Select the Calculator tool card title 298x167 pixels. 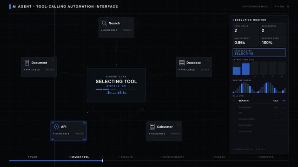165,127
